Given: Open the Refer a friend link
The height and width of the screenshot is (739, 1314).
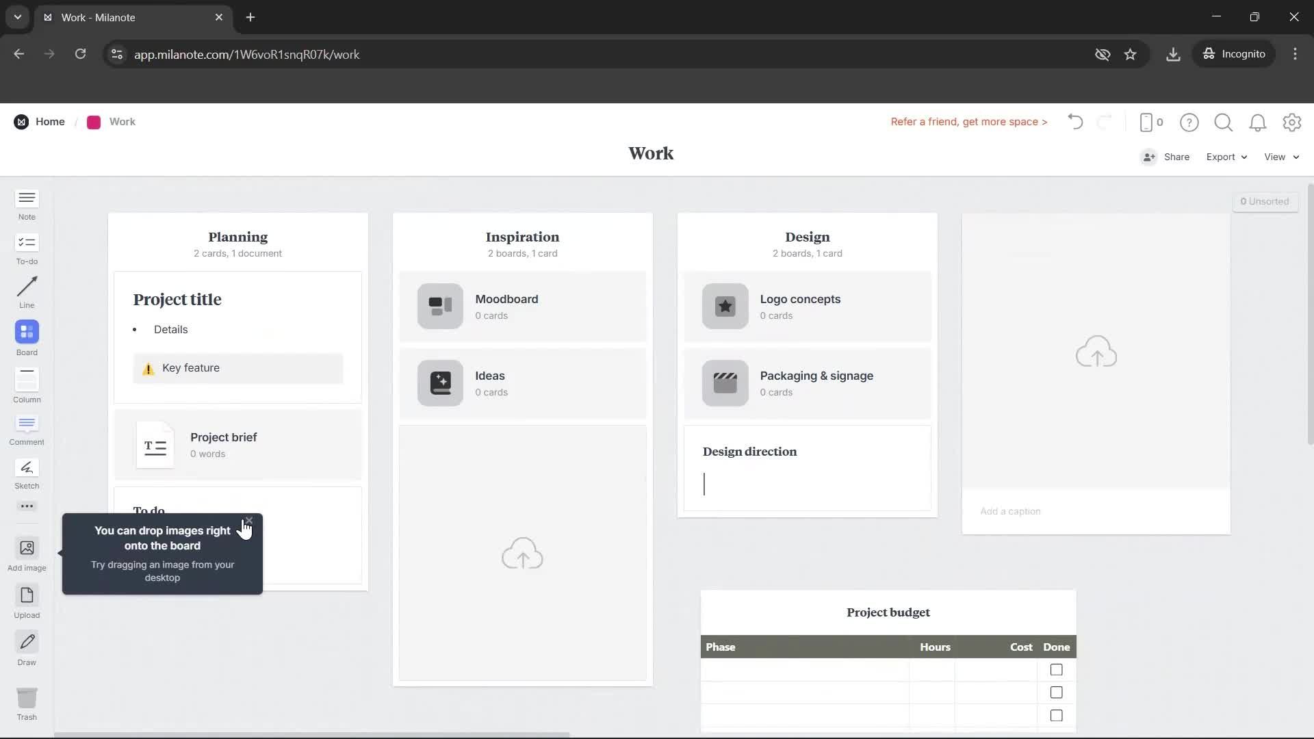Looking at the screenshot, I should [x=969, y=121].
